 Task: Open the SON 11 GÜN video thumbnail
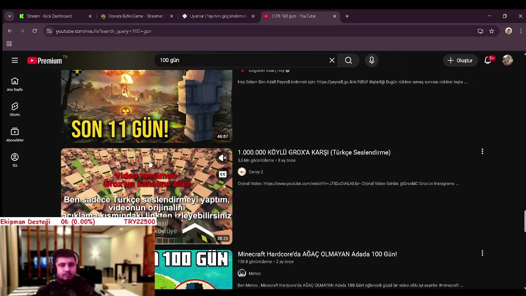tap(147, 106)
